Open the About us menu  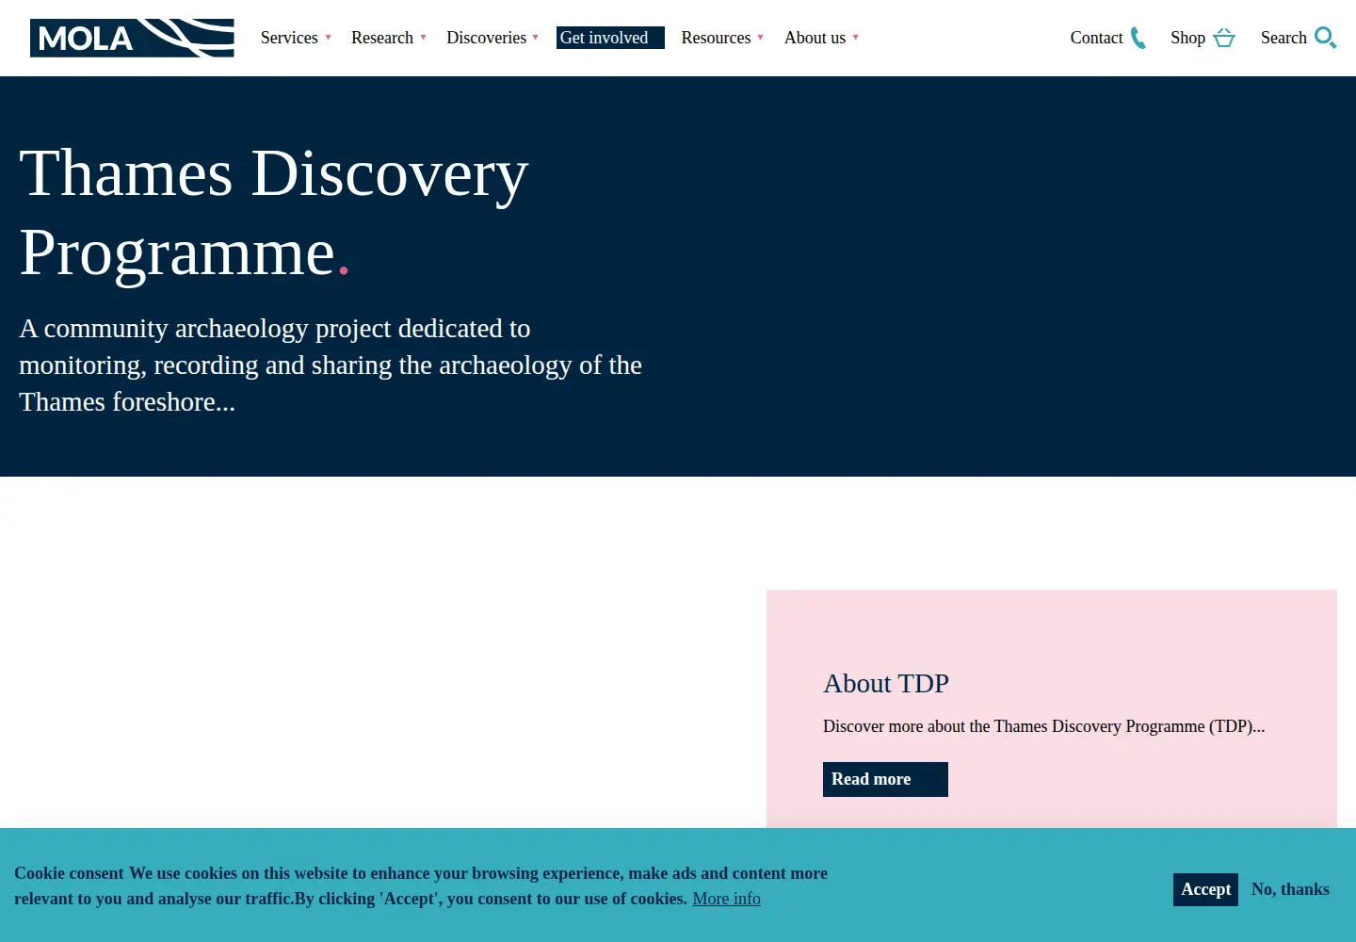[815, 38]
